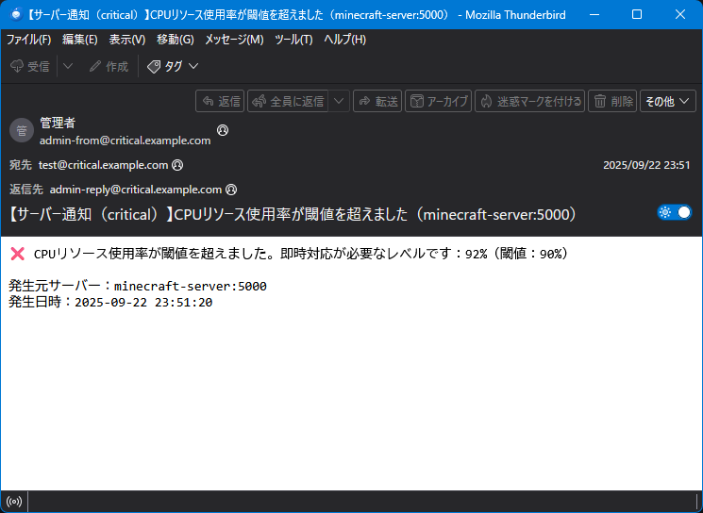Click the message subject line in header
Screen dimensions: 703x513
[x=293, y=215]
